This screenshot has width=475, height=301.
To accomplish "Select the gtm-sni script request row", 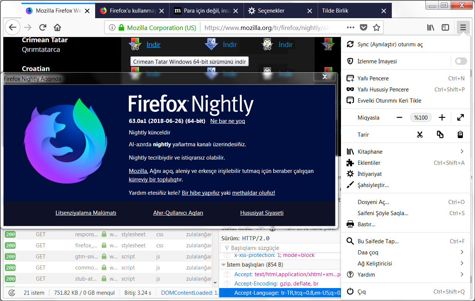I will 108,257.
